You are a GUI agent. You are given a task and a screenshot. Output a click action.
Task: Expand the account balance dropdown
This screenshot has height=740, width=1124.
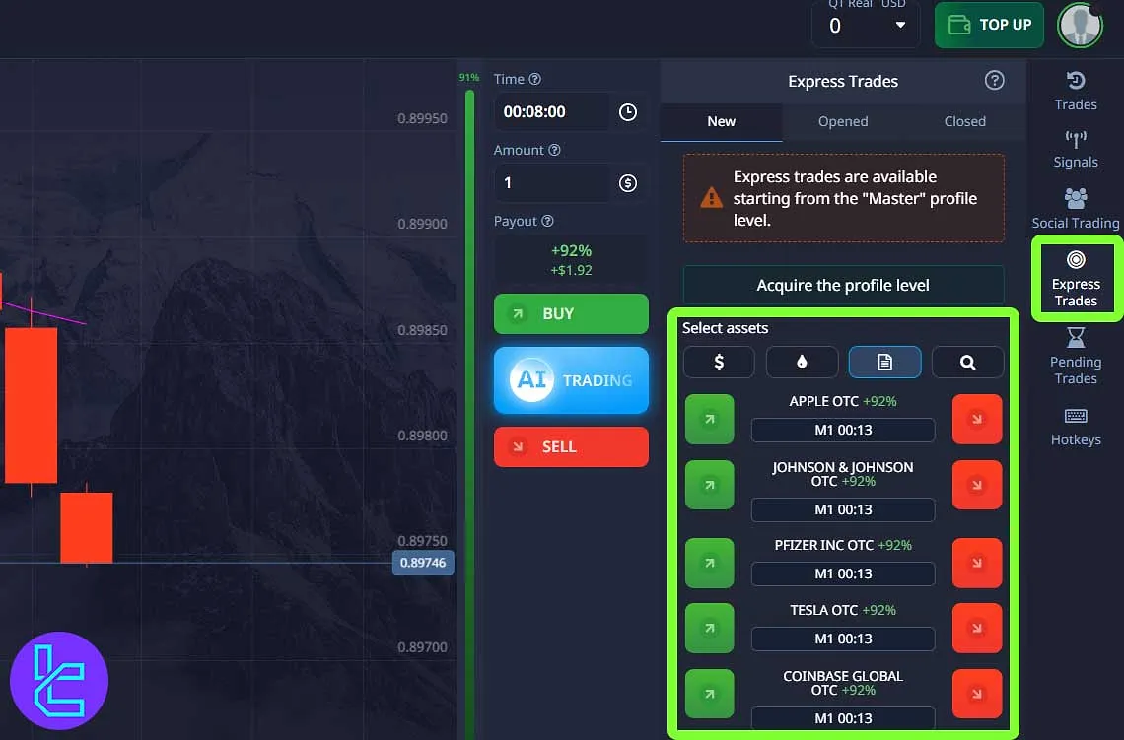pos(899,26)
